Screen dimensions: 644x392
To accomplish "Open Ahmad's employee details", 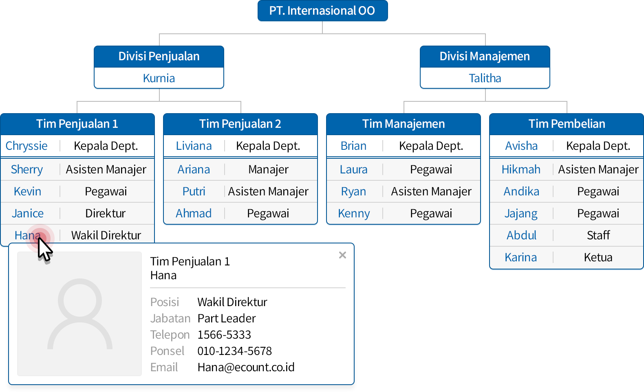I will [x=194, y=213].
